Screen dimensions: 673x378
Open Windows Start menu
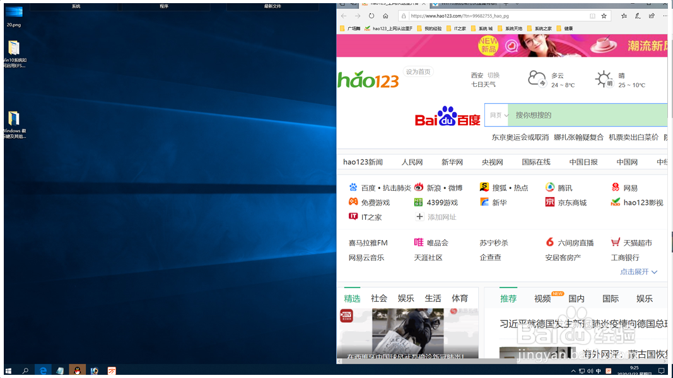[x=8, y=370]
